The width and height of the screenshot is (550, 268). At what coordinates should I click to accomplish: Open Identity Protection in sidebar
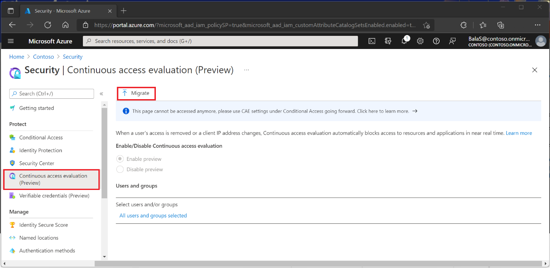click(x=41, y=150)
